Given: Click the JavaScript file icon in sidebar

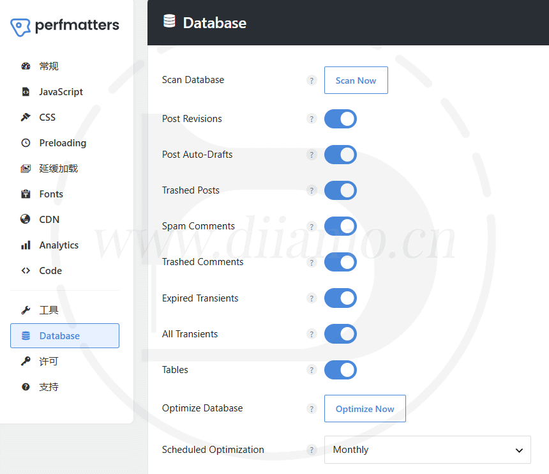Looking at the screenshot, I should (x=26, y=92).
